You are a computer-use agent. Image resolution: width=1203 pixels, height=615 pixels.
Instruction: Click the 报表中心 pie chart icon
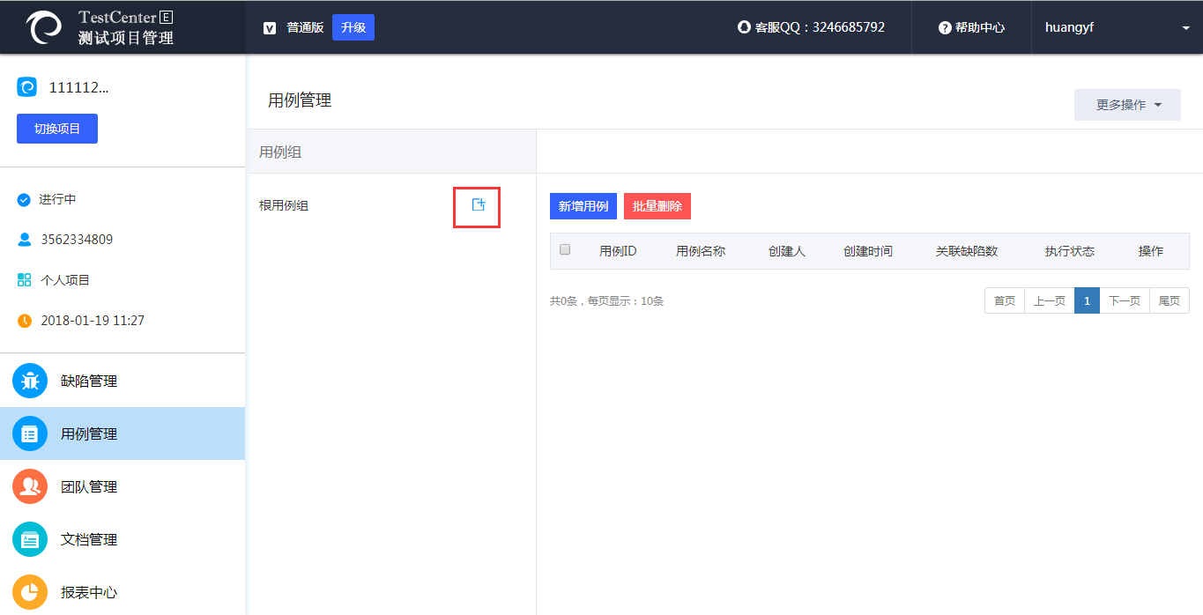[30, 592]
